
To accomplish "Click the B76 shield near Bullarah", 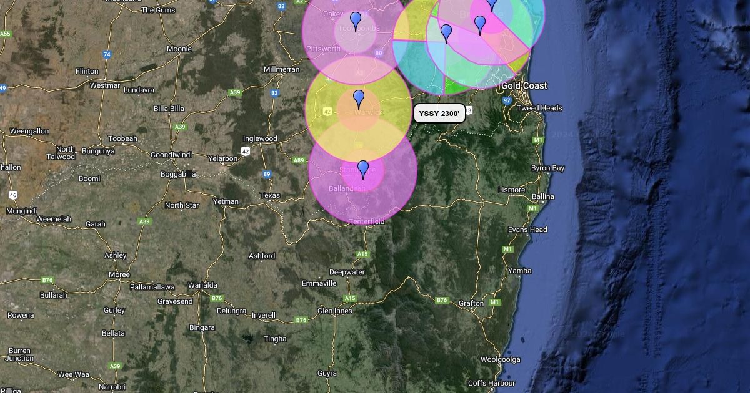I will (47, 280).
